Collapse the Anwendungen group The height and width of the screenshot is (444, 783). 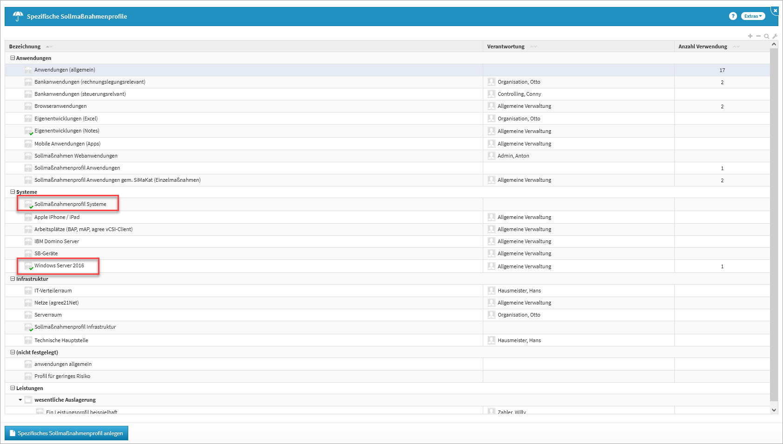[13, 58]
